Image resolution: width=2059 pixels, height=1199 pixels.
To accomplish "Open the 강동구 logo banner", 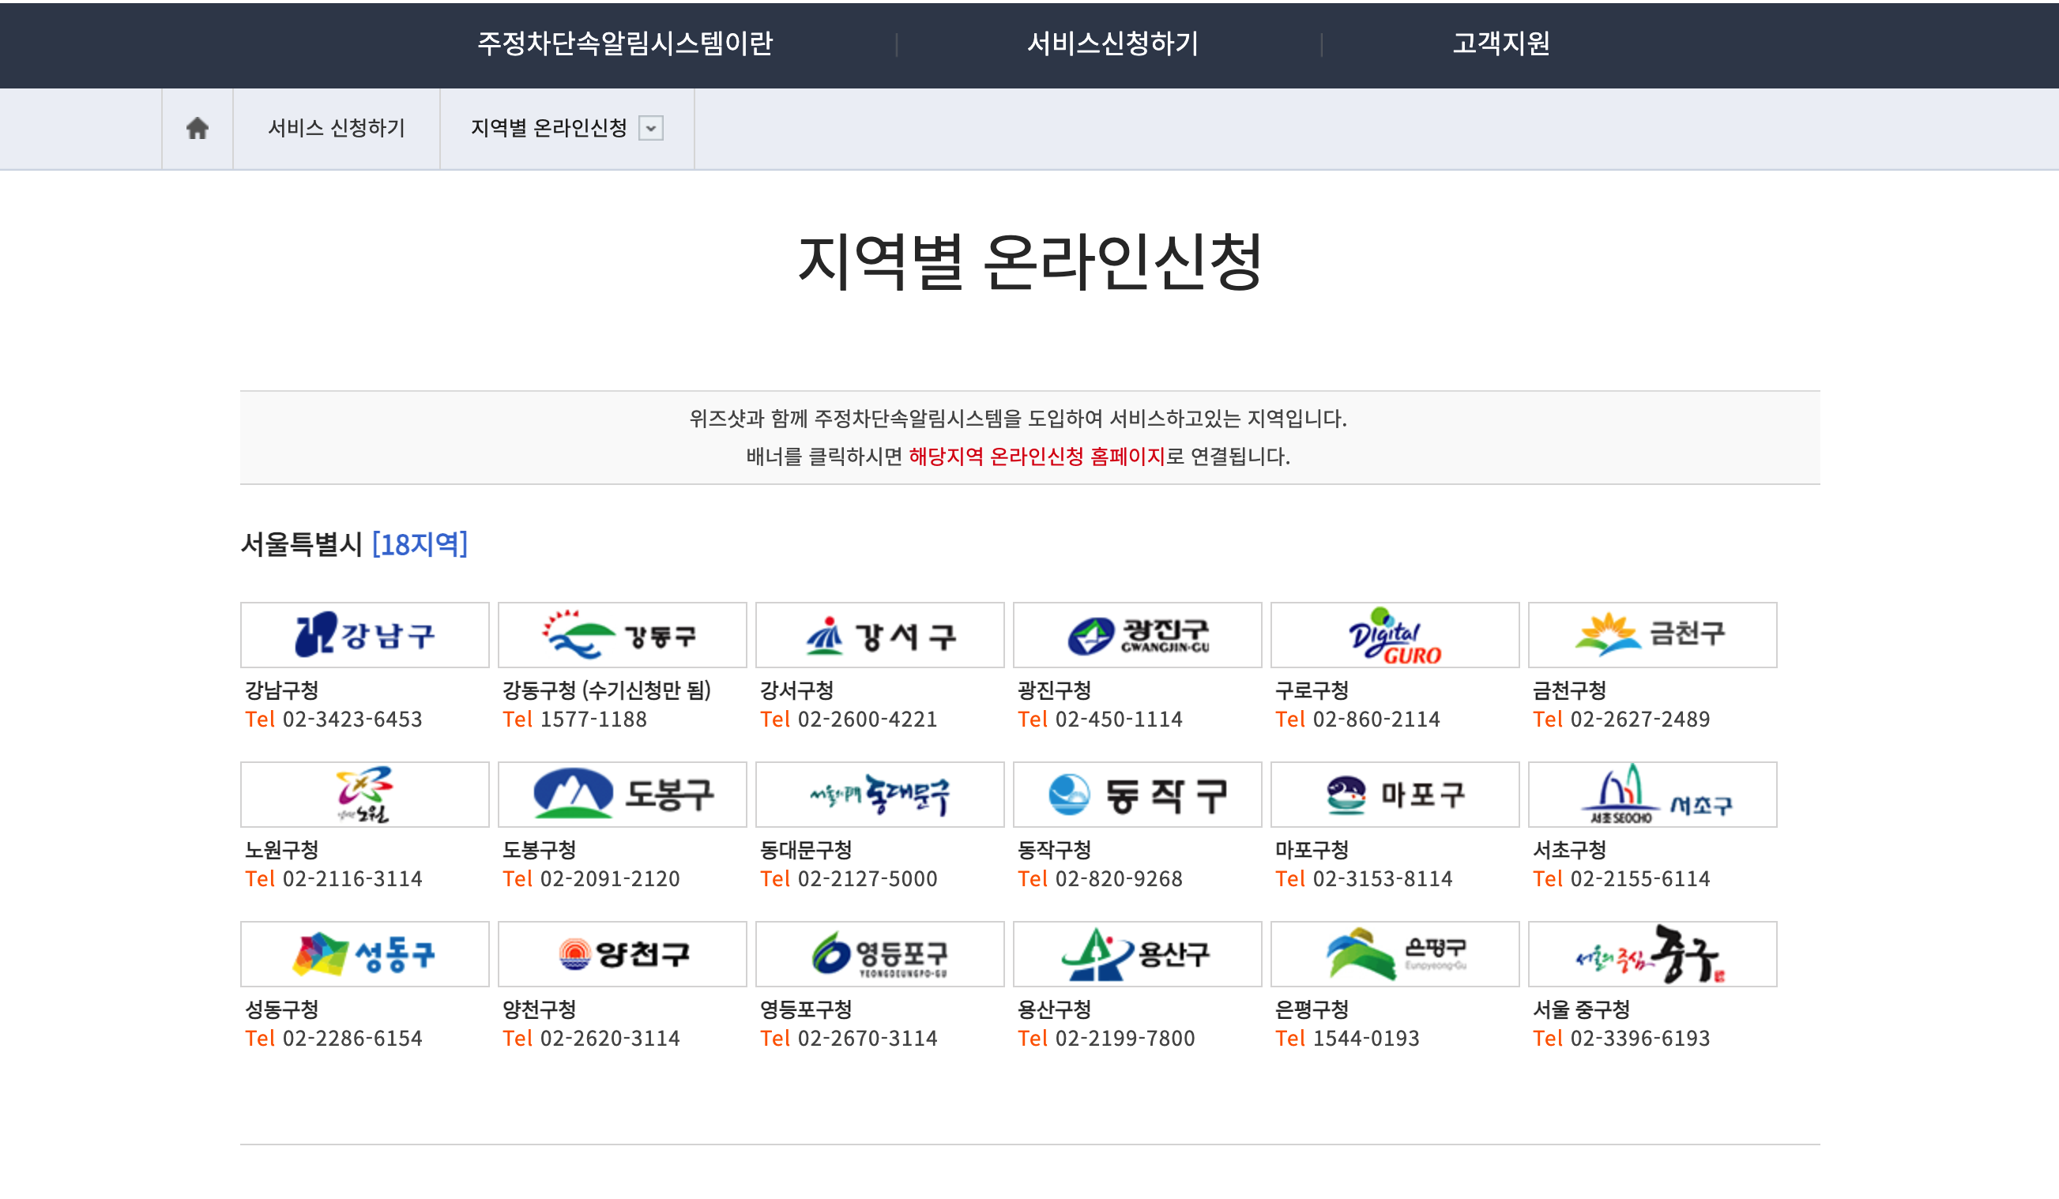I will click(622, 634).
